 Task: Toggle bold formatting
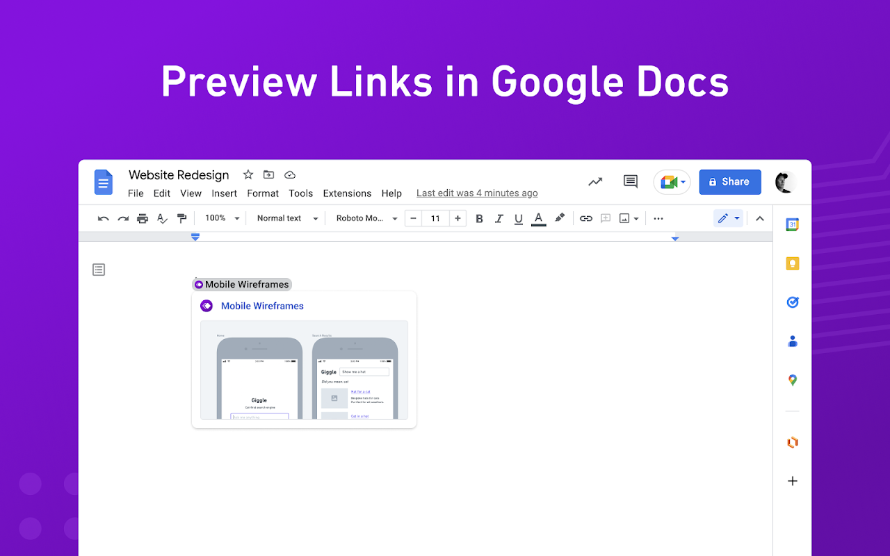point(479,218)
